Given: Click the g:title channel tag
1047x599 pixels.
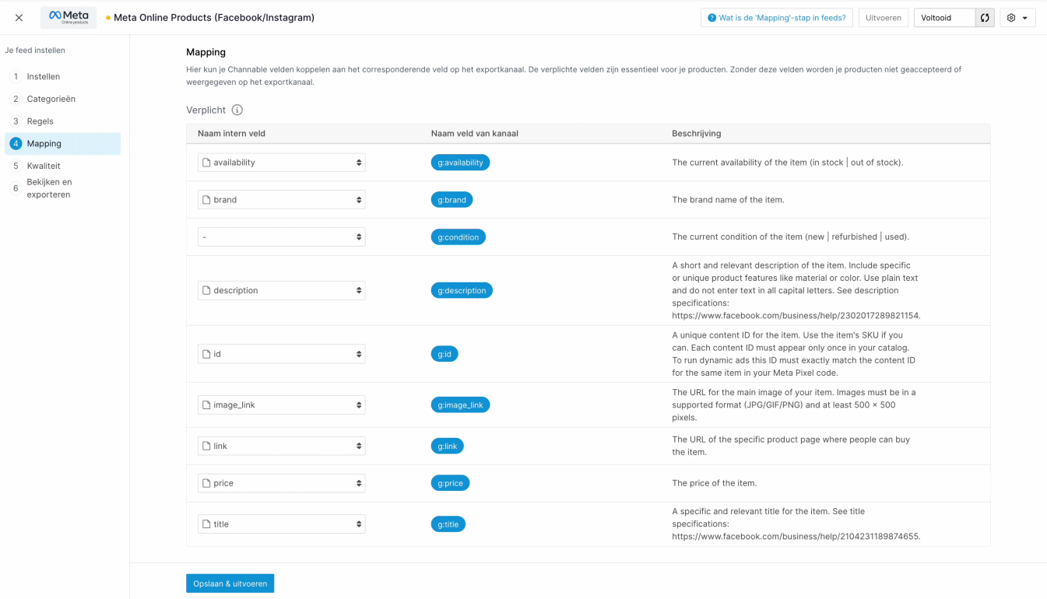Looking at the screenshot, I should coord(448,524).
